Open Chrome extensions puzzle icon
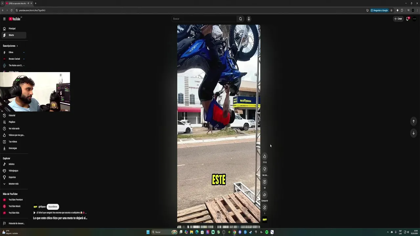This screenshot has height=236, width=420. [x=402, y=10]
